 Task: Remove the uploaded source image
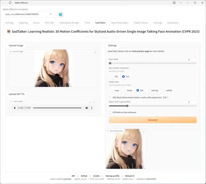[x=95, y=52]
